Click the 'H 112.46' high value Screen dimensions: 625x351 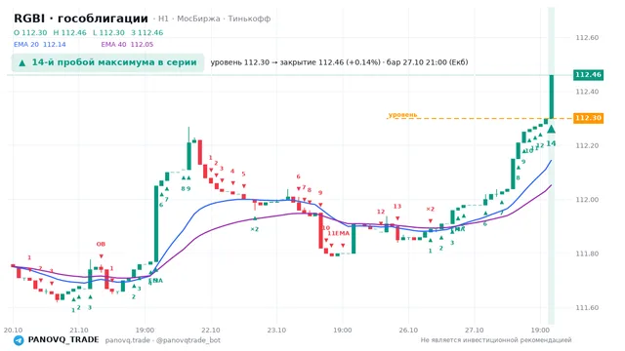coord(69,32)
